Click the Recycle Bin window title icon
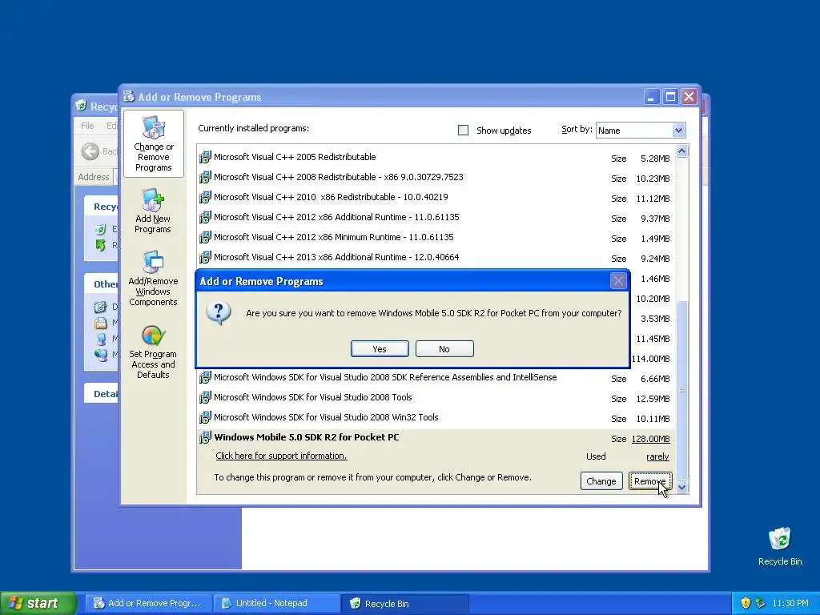The width and height of the screenshot is (820, 615). pyautogui.click(x=81, y=105)
